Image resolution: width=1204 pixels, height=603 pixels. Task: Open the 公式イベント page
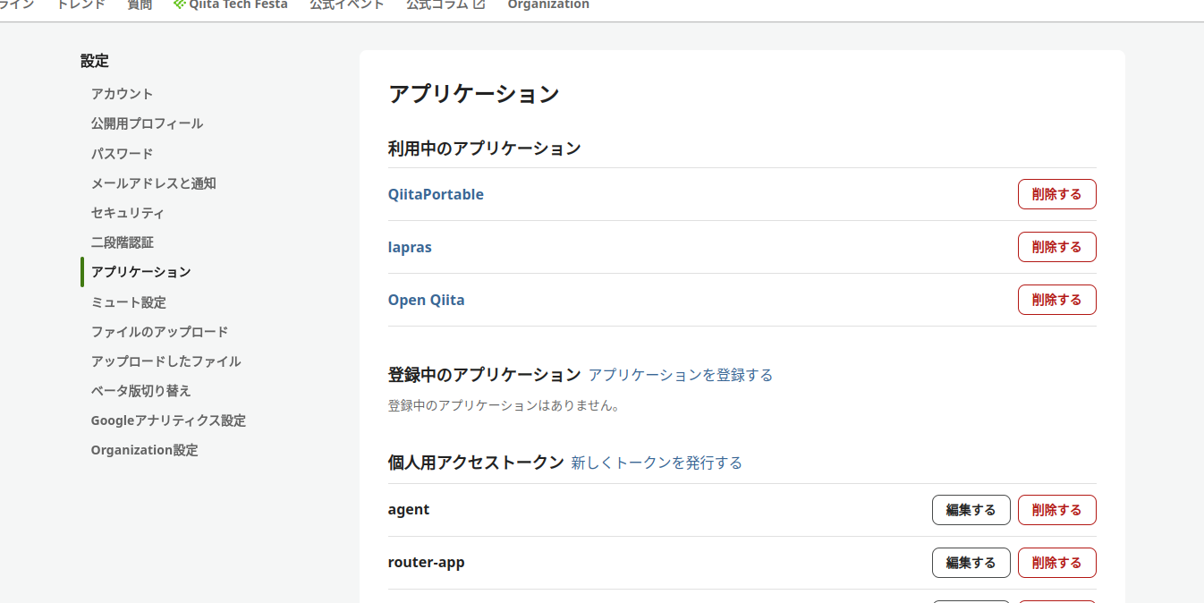(346, 4)
